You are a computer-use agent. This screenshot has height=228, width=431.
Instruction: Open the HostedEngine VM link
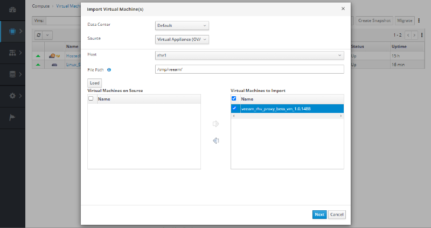click(x=73, y=56)
